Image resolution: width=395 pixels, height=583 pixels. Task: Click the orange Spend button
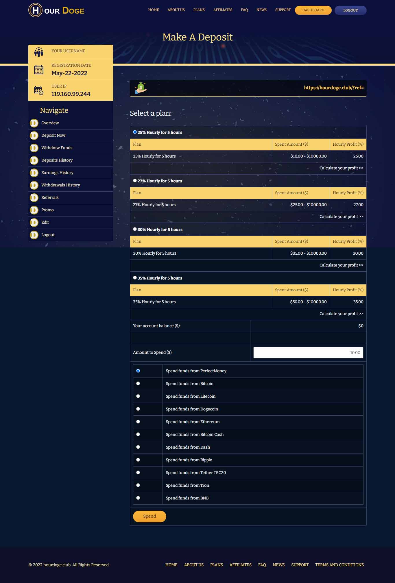click(x=149, y=517)
